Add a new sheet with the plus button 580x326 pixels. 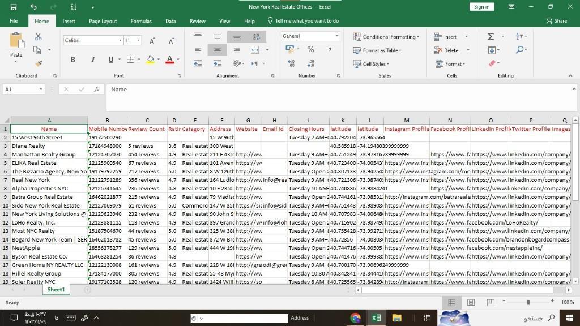point(87,290)
